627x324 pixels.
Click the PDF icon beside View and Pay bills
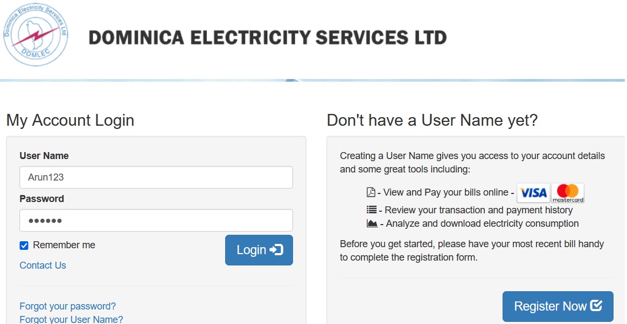(371, 192)
